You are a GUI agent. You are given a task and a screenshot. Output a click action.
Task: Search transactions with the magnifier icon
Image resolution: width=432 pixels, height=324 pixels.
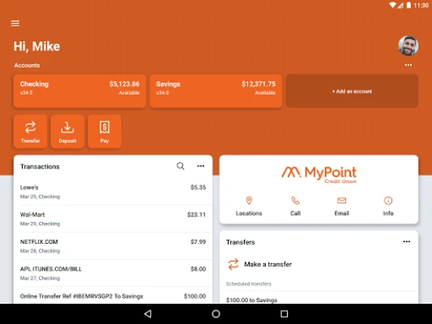(181, 166)
